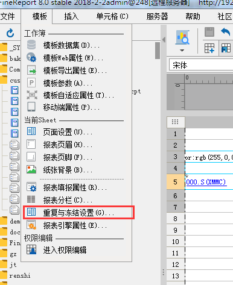Select row header 3

click(175, 157)
